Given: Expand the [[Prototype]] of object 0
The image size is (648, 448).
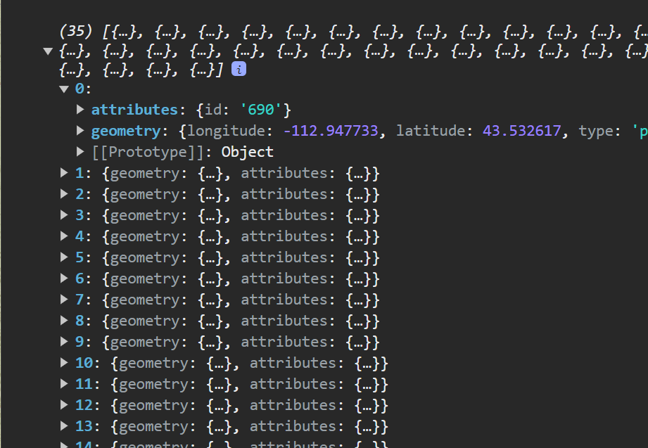Looking at the screenshot, I should coord(80,152).
